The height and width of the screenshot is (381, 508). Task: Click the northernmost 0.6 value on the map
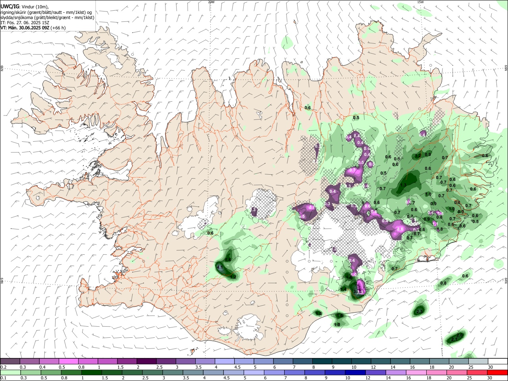(x=308, y=108)
